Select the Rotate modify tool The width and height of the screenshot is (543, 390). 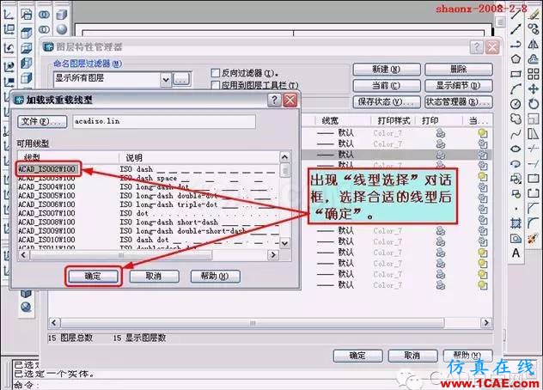[534, 104]
